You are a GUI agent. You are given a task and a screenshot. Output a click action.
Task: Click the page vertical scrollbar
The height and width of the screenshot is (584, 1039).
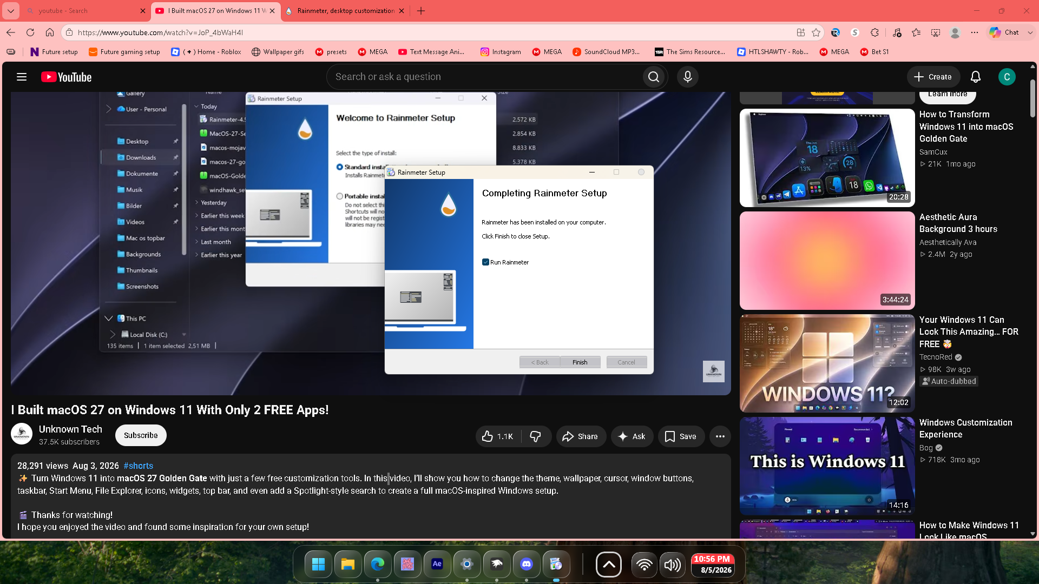pyautogui.click(x=1033, y=308)
